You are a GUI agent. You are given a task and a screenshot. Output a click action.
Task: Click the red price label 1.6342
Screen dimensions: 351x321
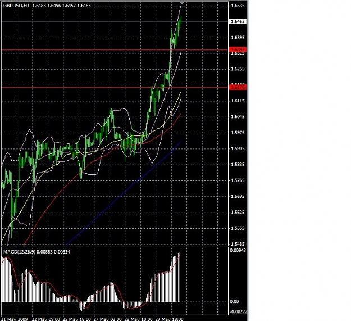click(238, 49)
